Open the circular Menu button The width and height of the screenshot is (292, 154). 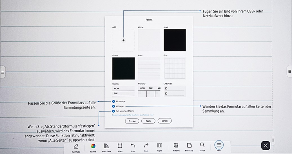tap(219, 145)
